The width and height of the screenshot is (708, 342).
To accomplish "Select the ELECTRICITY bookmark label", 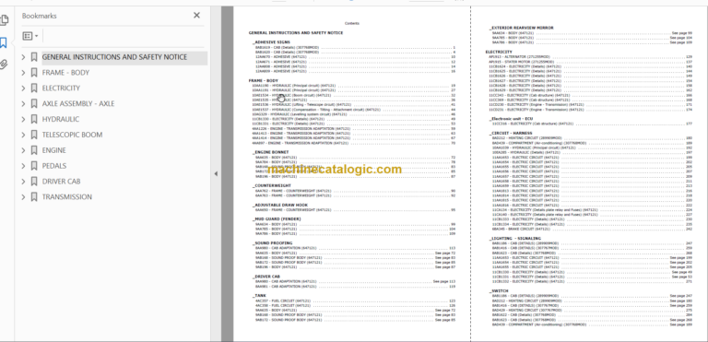I will click(61, 88).
